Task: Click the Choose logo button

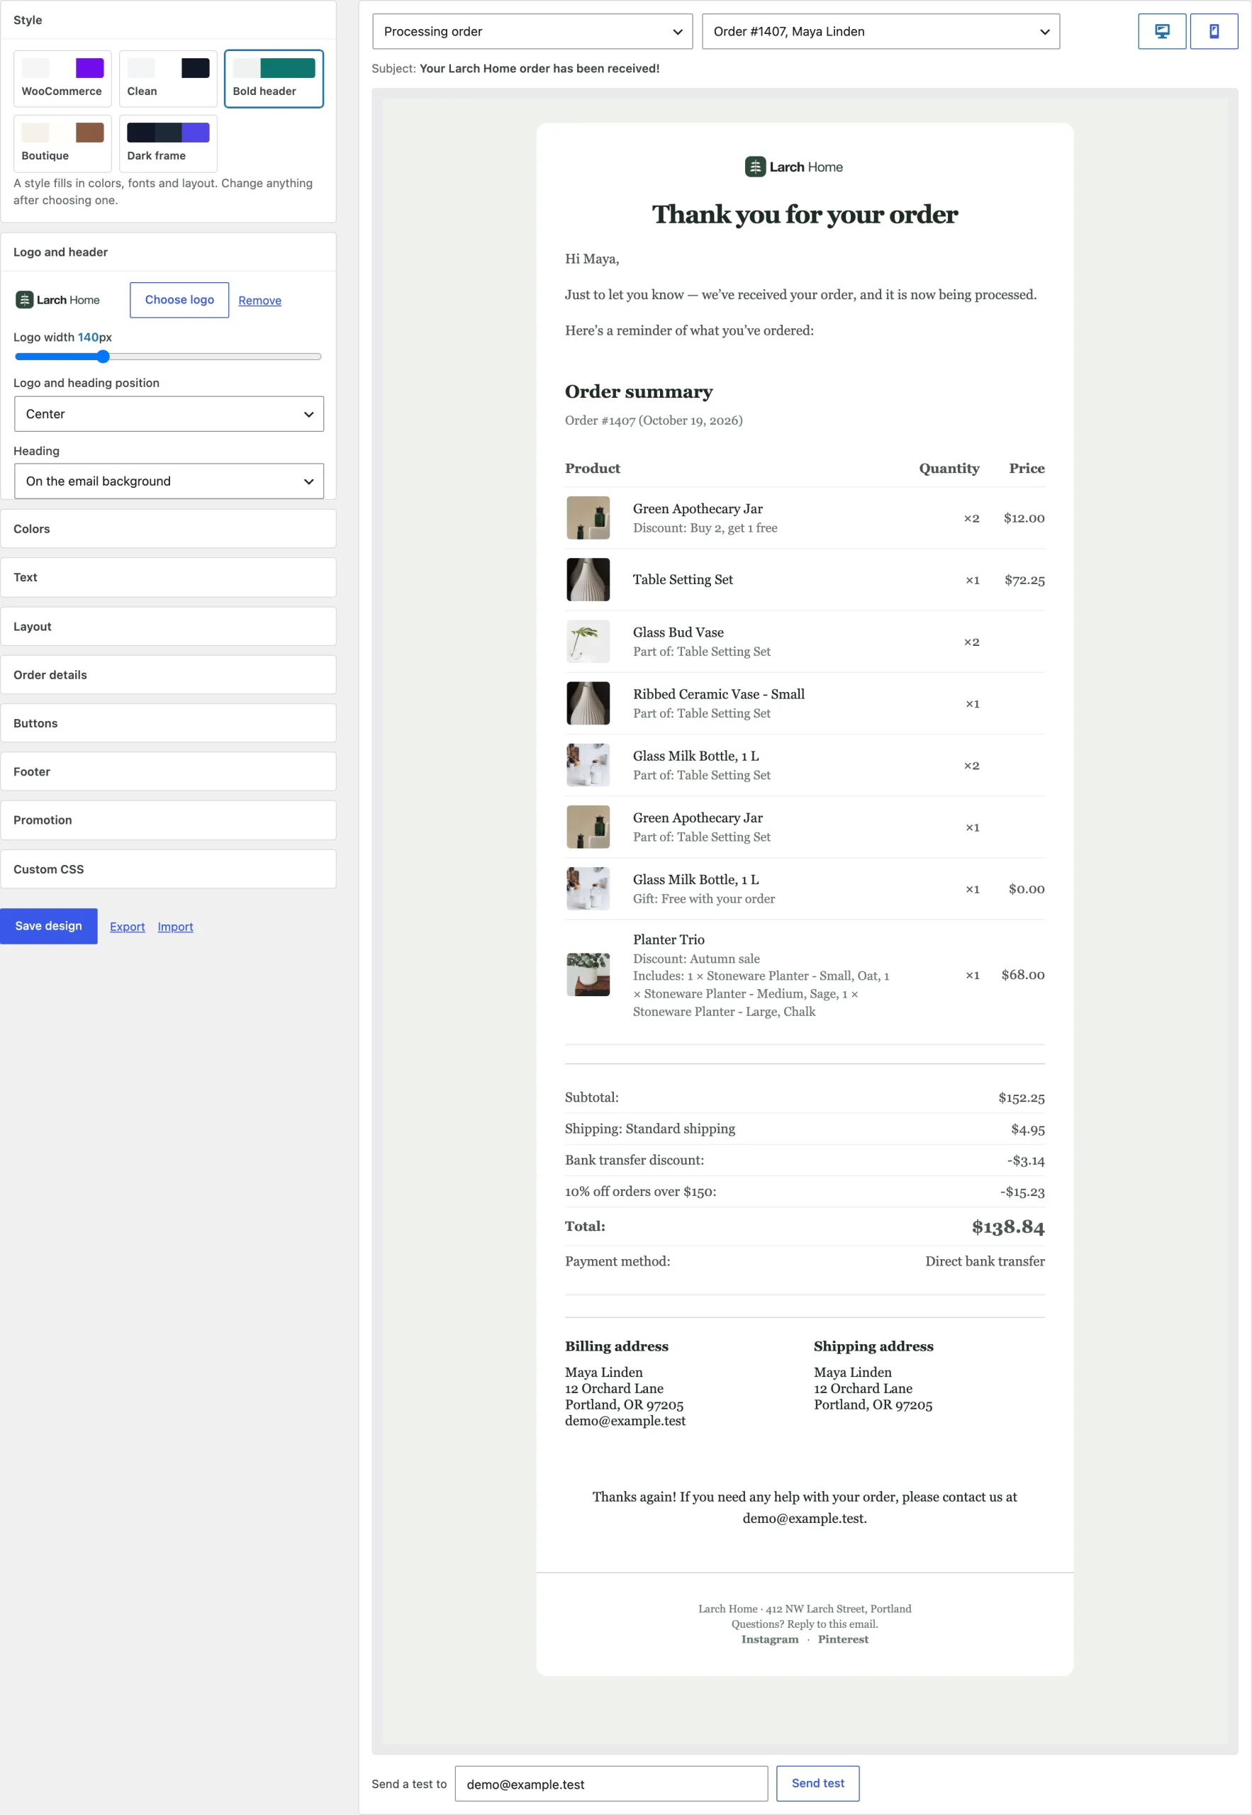Action: [x=179, y=300]
